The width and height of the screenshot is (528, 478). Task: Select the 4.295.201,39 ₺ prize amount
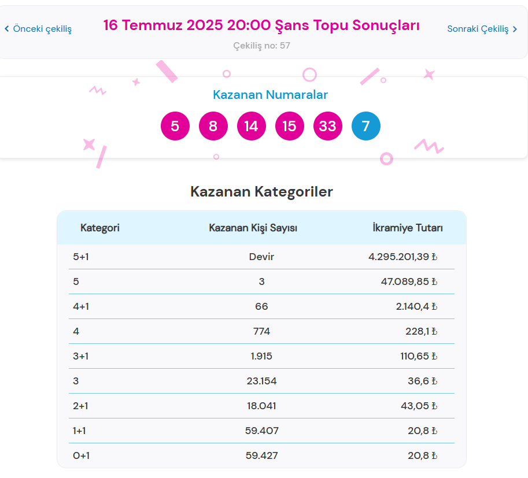[403, 257]
